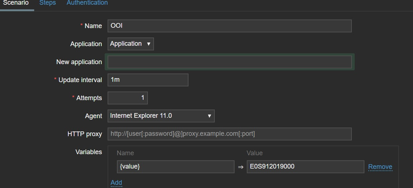Click the Attempts number field
The image size is (413, 188).
128,98
